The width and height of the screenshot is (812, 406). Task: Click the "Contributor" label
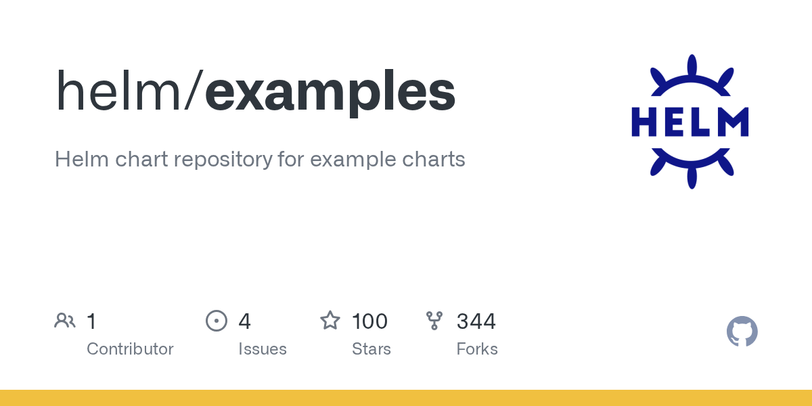[x=130, y=349]
